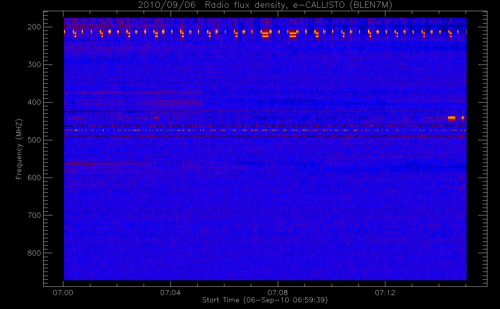Click the wide red-yellow burst near 07:07:30 at 210 MHz
Image resolution: width=500 pixels, height=309 pixels.
tap(265, 34)
